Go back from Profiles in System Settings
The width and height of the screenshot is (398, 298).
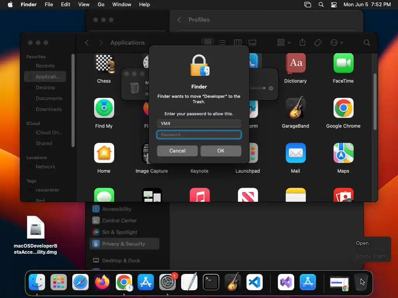click(179, 20)
